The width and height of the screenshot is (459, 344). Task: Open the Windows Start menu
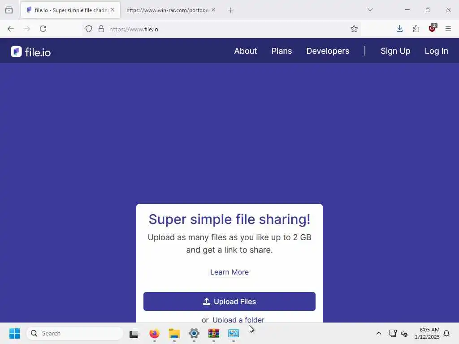click(14, 333)
